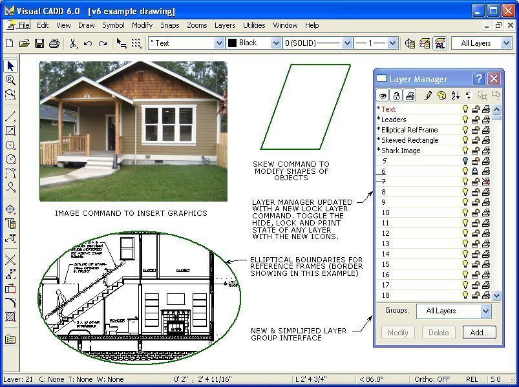Close the Layer Manager panel
Image resolution: width=519 pixels, height=387 pixels.
pyautogui.click(x=494, y=79)
